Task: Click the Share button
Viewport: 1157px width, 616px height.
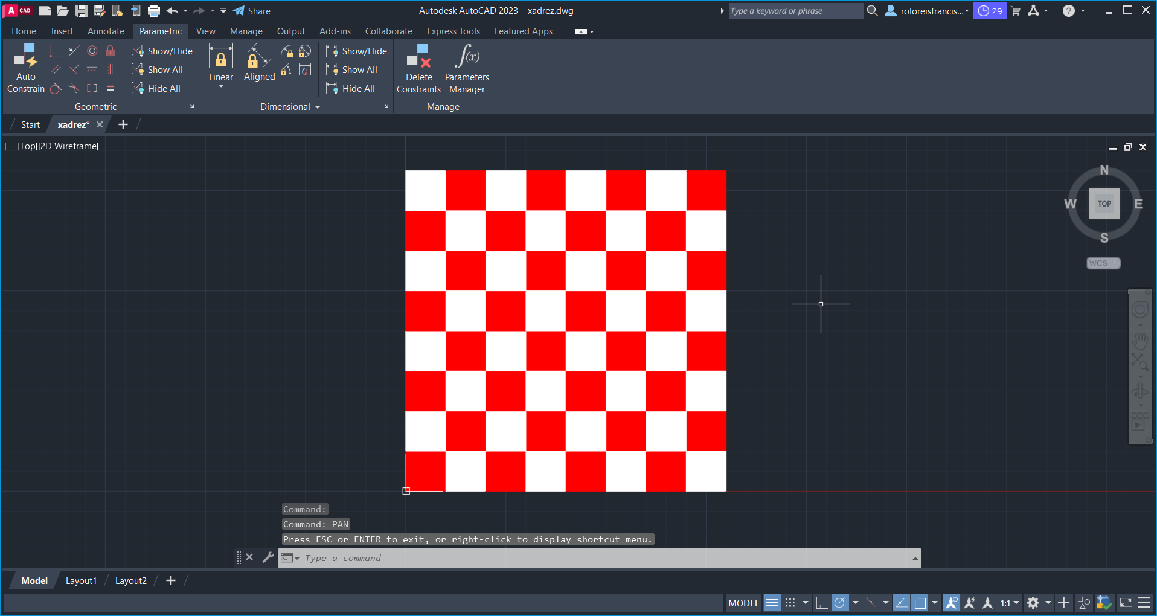Action: pos(252,11)
